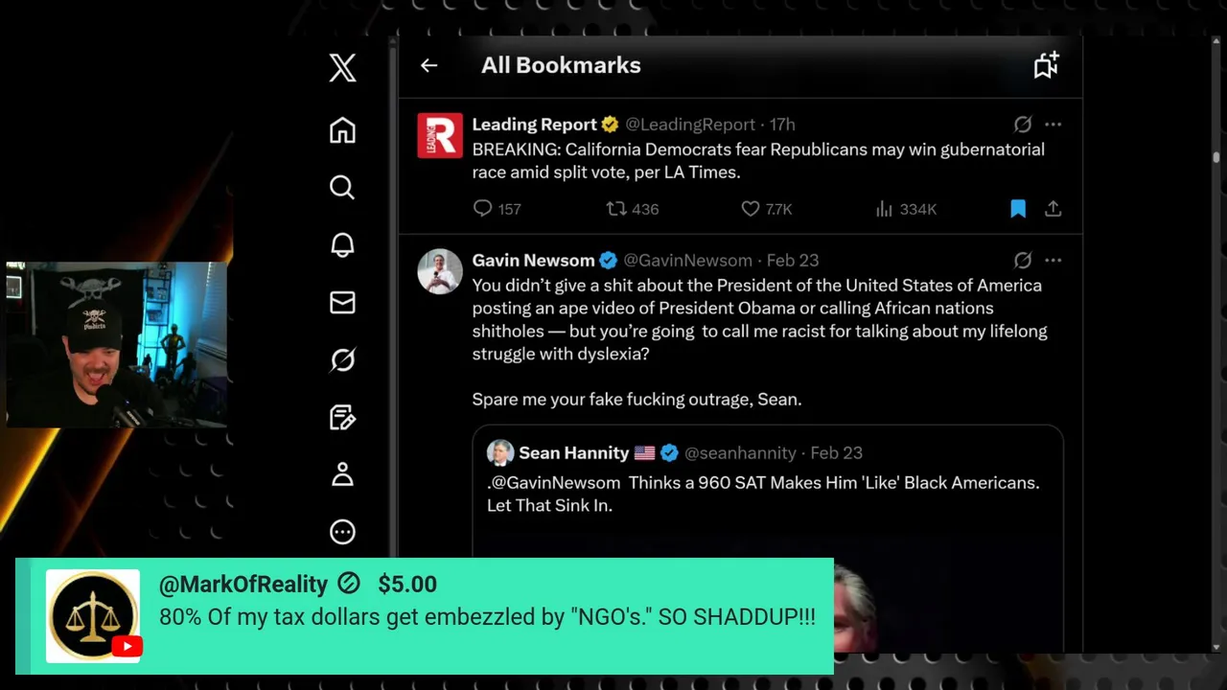Open the X logo home
This screenshot has width=1227, height=690.
tap(342, 67)
